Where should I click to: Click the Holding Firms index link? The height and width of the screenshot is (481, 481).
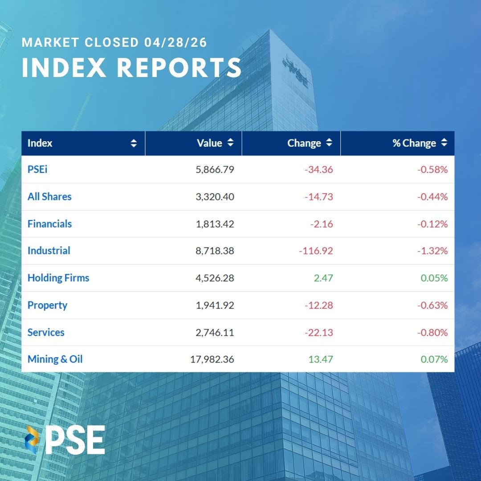pyautogui.click(x=58, y=278)
